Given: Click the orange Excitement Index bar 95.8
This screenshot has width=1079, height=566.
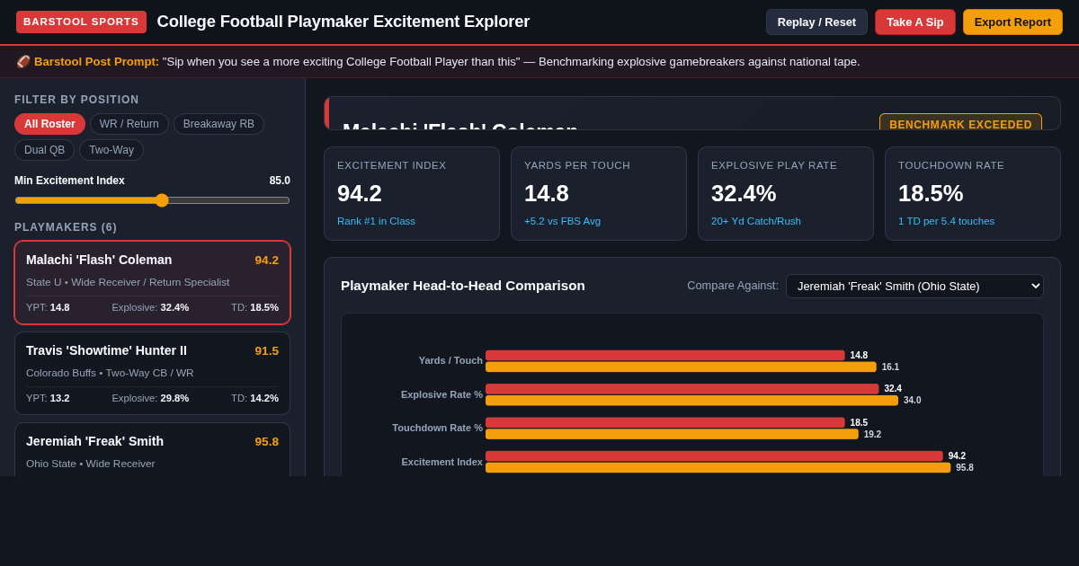Looking at the screenshot, I should tap(718, 467).
